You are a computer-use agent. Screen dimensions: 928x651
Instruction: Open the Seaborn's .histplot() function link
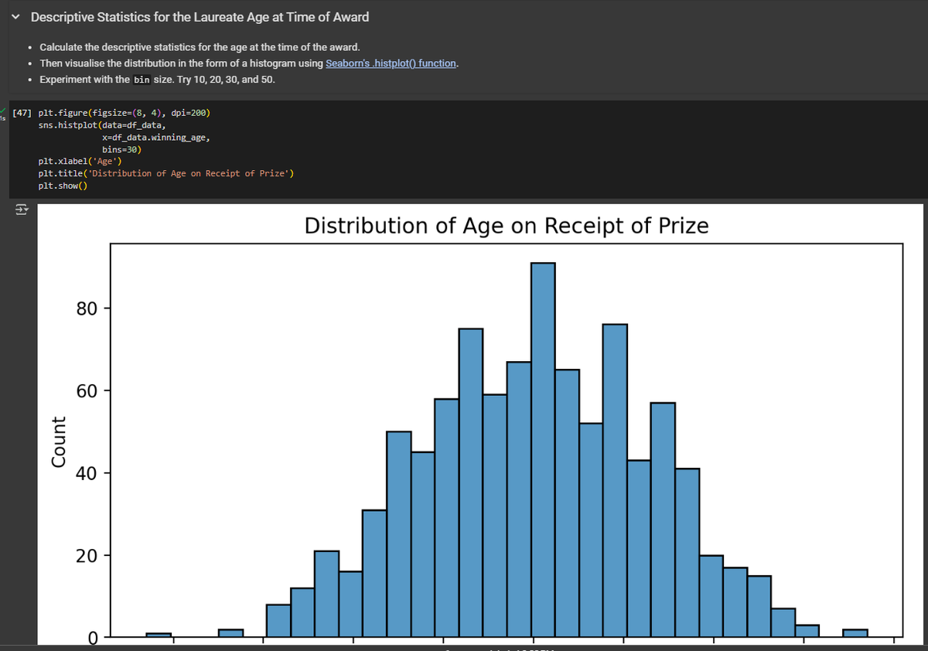[x=391, y=63]
